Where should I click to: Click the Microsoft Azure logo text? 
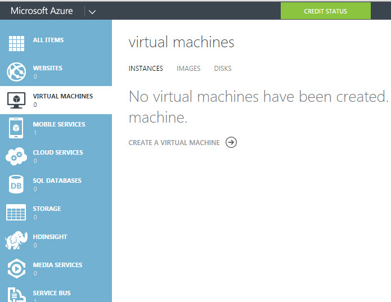tap(42, 11)
